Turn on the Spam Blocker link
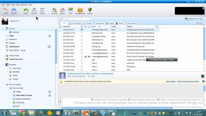Image resolution: width=206 pixels, height=116 pixels. tap(23, 50)
